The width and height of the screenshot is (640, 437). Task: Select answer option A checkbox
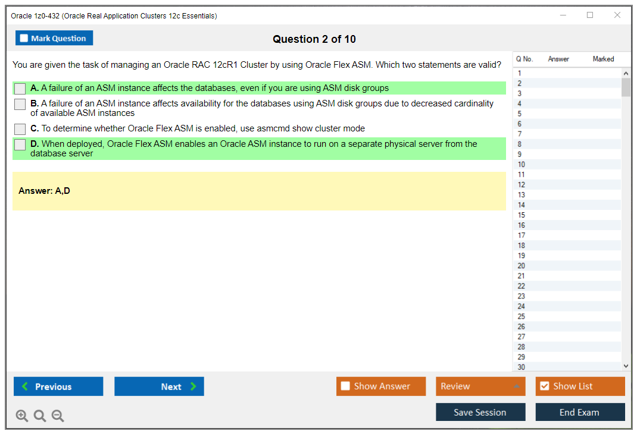20,89
